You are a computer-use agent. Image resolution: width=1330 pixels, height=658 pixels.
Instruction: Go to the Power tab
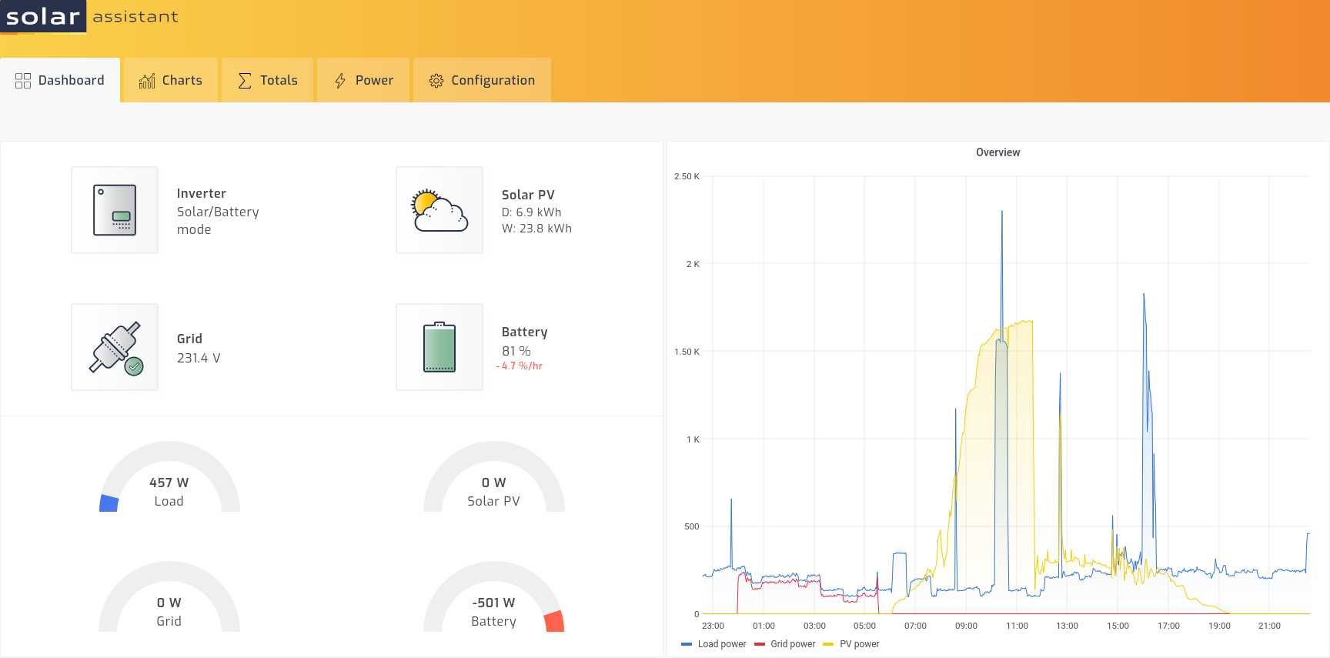pyautogui.click(x=363, y=80)
